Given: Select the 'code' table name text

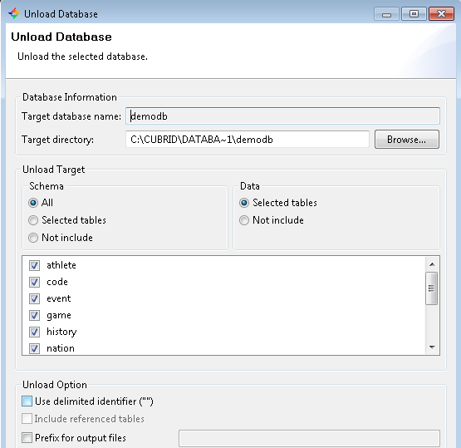Looking at the screenshot, I should pyautogui.click(x=57, y=282).
